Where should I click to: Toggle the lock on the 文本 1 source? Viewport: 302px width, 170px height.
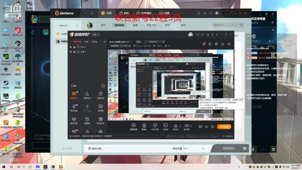(x=74, y=47)
